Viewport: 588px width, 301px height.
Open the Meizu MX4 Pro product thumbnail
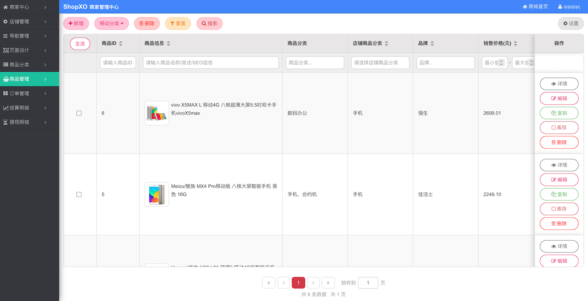pos(157,194)
